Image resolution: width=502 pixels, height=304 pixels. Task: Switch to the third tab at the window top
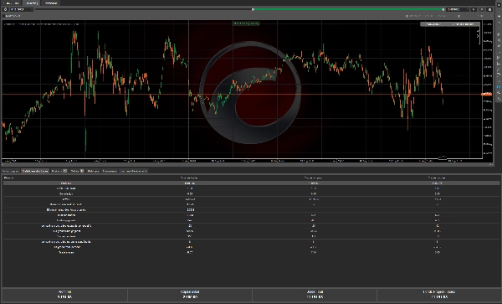51,3
